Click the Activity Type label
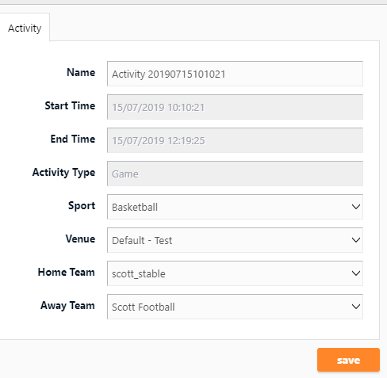Screen dimensions: 387x378 coord(63,173)
